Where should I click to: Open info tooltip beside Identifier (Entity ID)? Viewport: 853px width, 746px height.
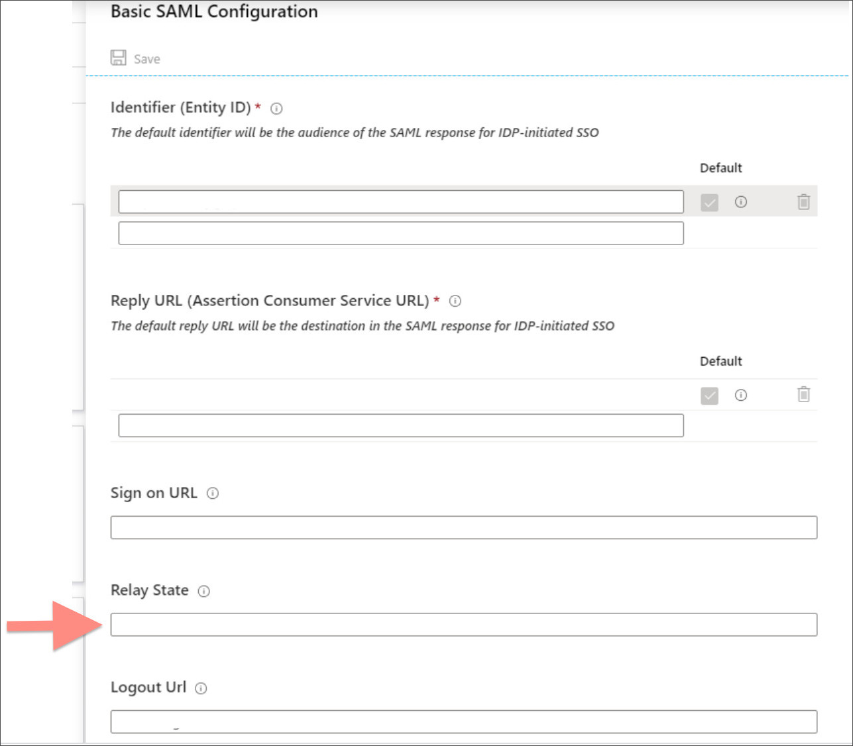click(276, 109)
